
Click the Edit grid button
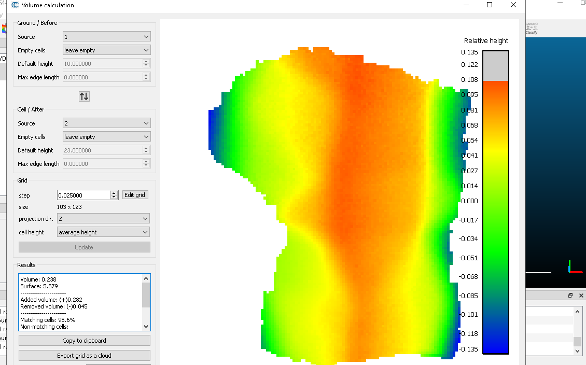(x=135, y=195)
